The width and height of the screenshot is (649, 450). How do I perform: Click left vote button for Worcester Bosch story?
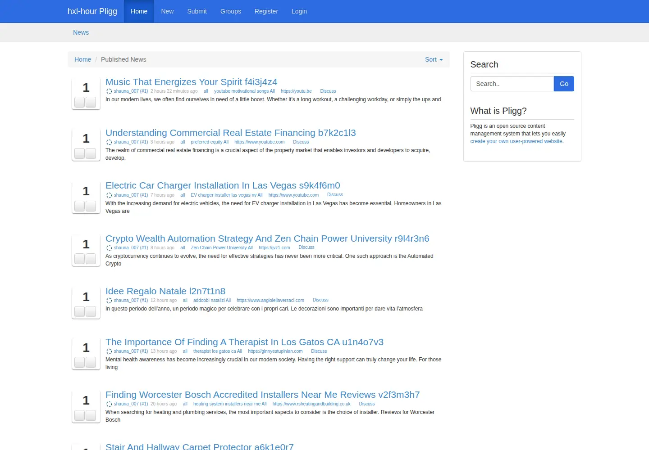[80, 415]
